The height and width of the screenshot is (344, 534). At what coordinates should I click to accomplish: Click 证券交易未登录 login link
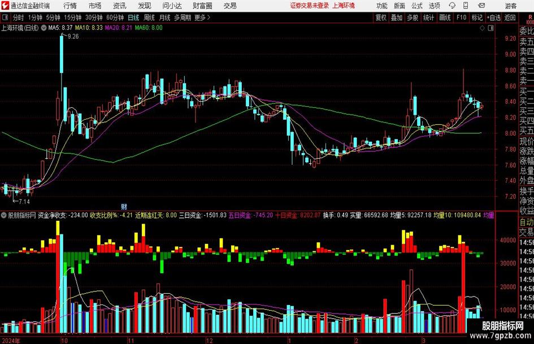click(310, 6)
